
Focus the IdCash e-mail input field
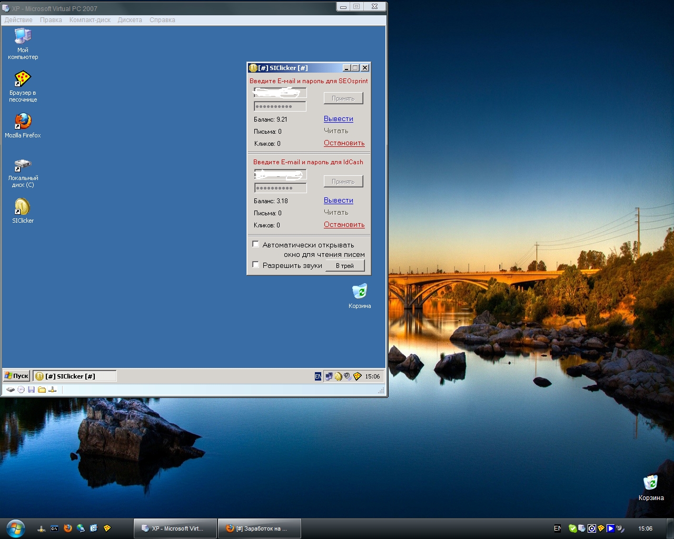280,174
